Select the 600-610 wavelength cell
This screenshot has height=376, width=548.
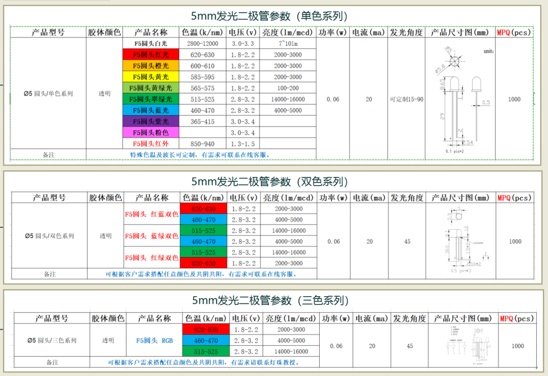203,66
